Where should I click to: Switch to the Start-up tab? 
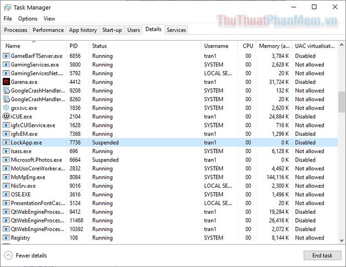[112, 30]
